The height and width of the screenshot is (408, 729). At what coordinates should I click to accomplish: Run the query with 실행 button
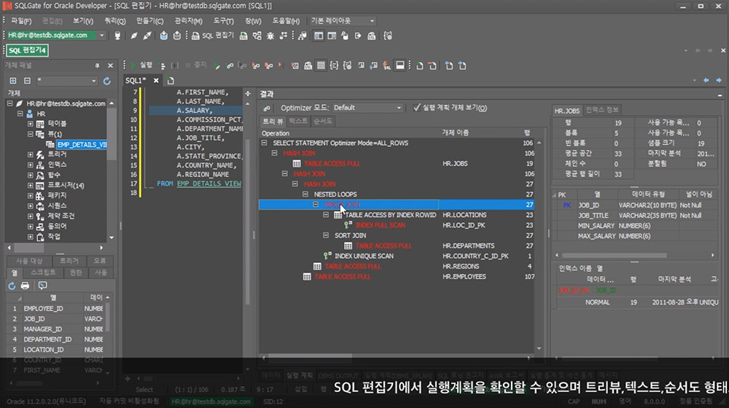142,66
